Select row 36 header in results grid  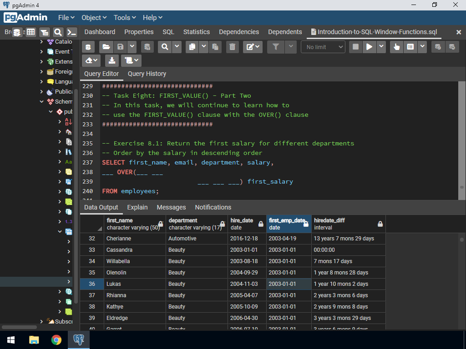pyautogui.click(x=92, y=284)
